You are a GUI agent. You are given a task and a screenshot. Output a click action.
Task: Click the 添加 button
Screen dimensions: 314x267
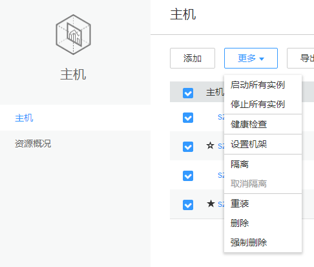click(x=193, y=58)
